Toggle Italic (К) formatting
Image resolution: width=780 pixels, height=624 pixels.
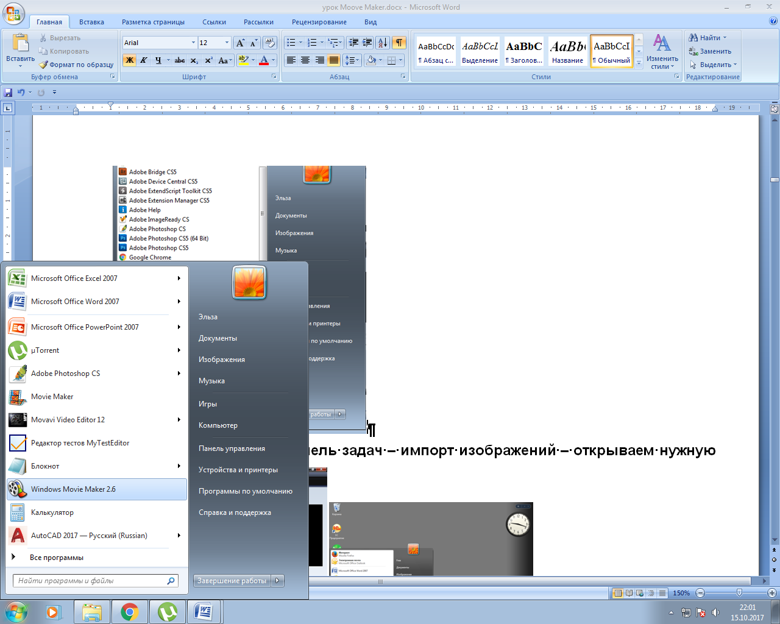tap(144, 60)
